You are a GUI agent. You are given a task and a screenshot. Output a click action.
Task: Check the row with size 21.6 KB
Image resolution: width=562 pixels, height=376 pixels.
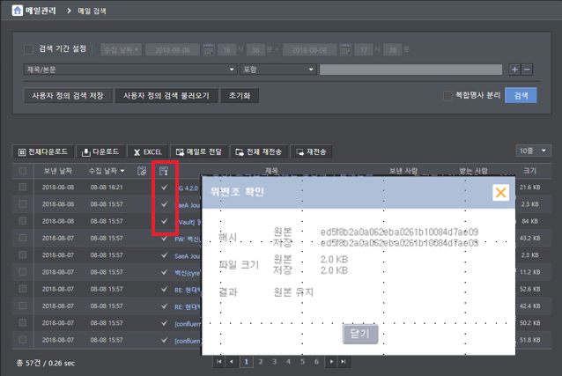(x=23, y=187)
